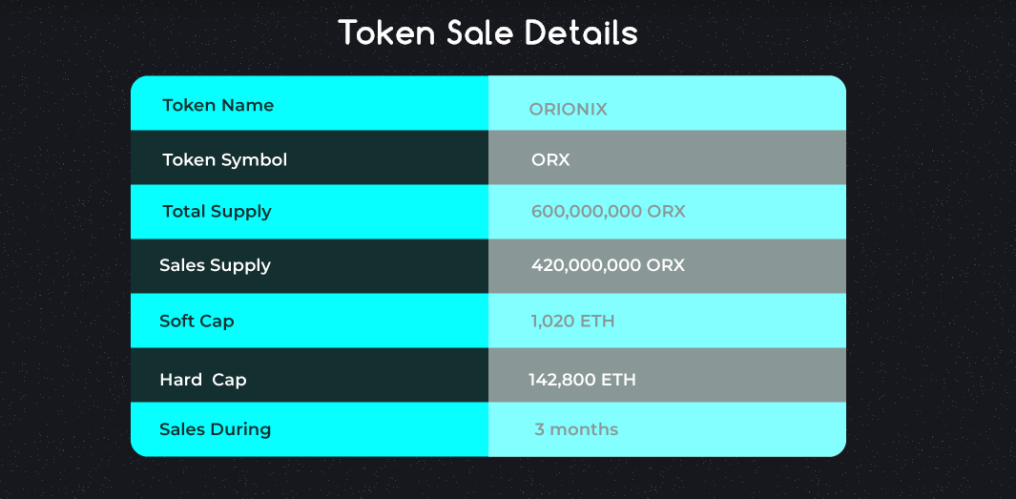Image resolution: width=1016 pixels, height=499 pixels.
Task: Click the Token Symbol label
Action: (224, 159)
